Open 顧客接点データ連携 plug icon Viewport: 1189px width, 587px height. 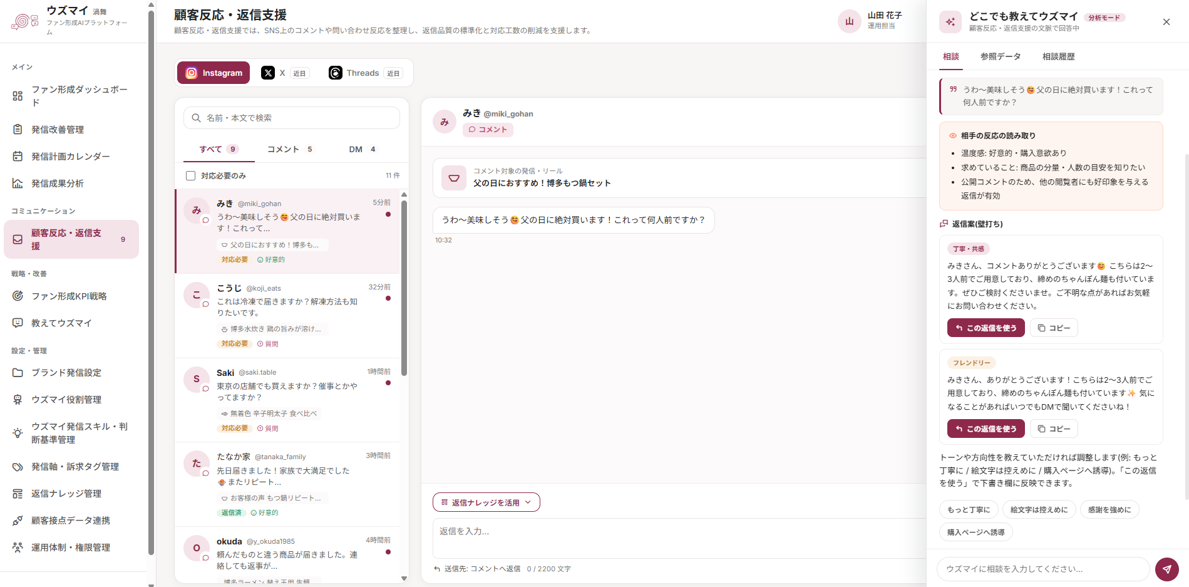[x=18, y=521]
